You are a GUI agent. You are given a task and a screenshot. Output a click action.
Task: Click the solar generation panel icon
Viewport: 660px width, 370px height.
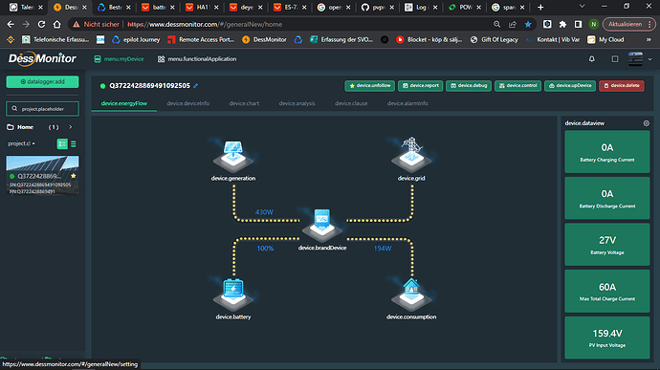[233, 156]
